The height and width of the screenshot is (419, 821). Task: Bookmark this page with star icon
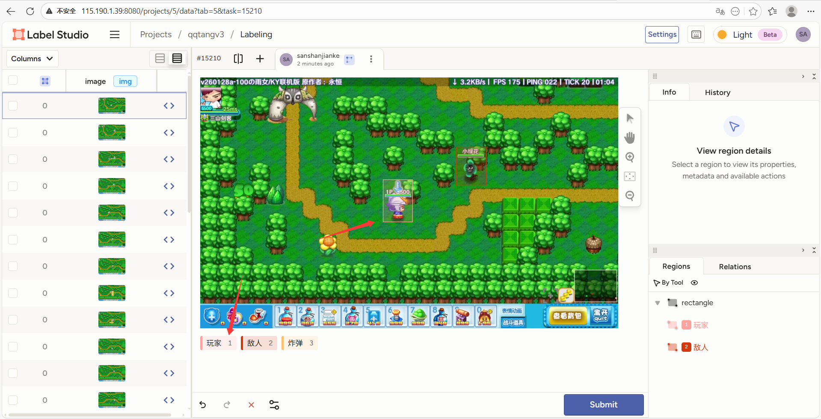tap(753, 11)
